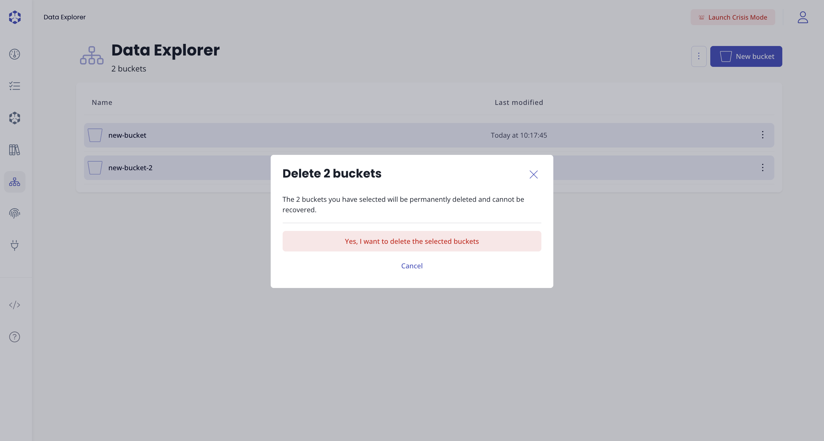Open the checklist icon in the sidebar
This screenshot has width=824, height=441.
15,86
